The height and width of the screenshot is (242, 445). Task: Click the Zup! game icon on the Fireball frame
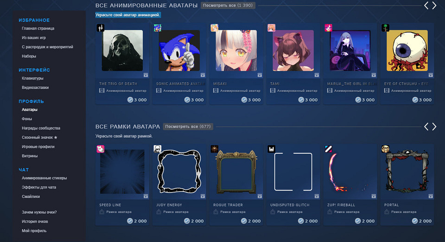[x=328, y=149]
